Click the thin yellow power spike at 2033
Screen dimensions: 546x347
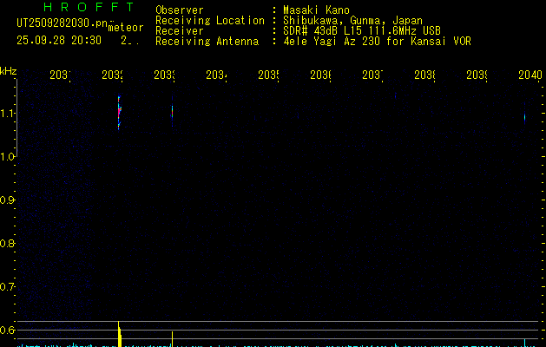[172, 339]
